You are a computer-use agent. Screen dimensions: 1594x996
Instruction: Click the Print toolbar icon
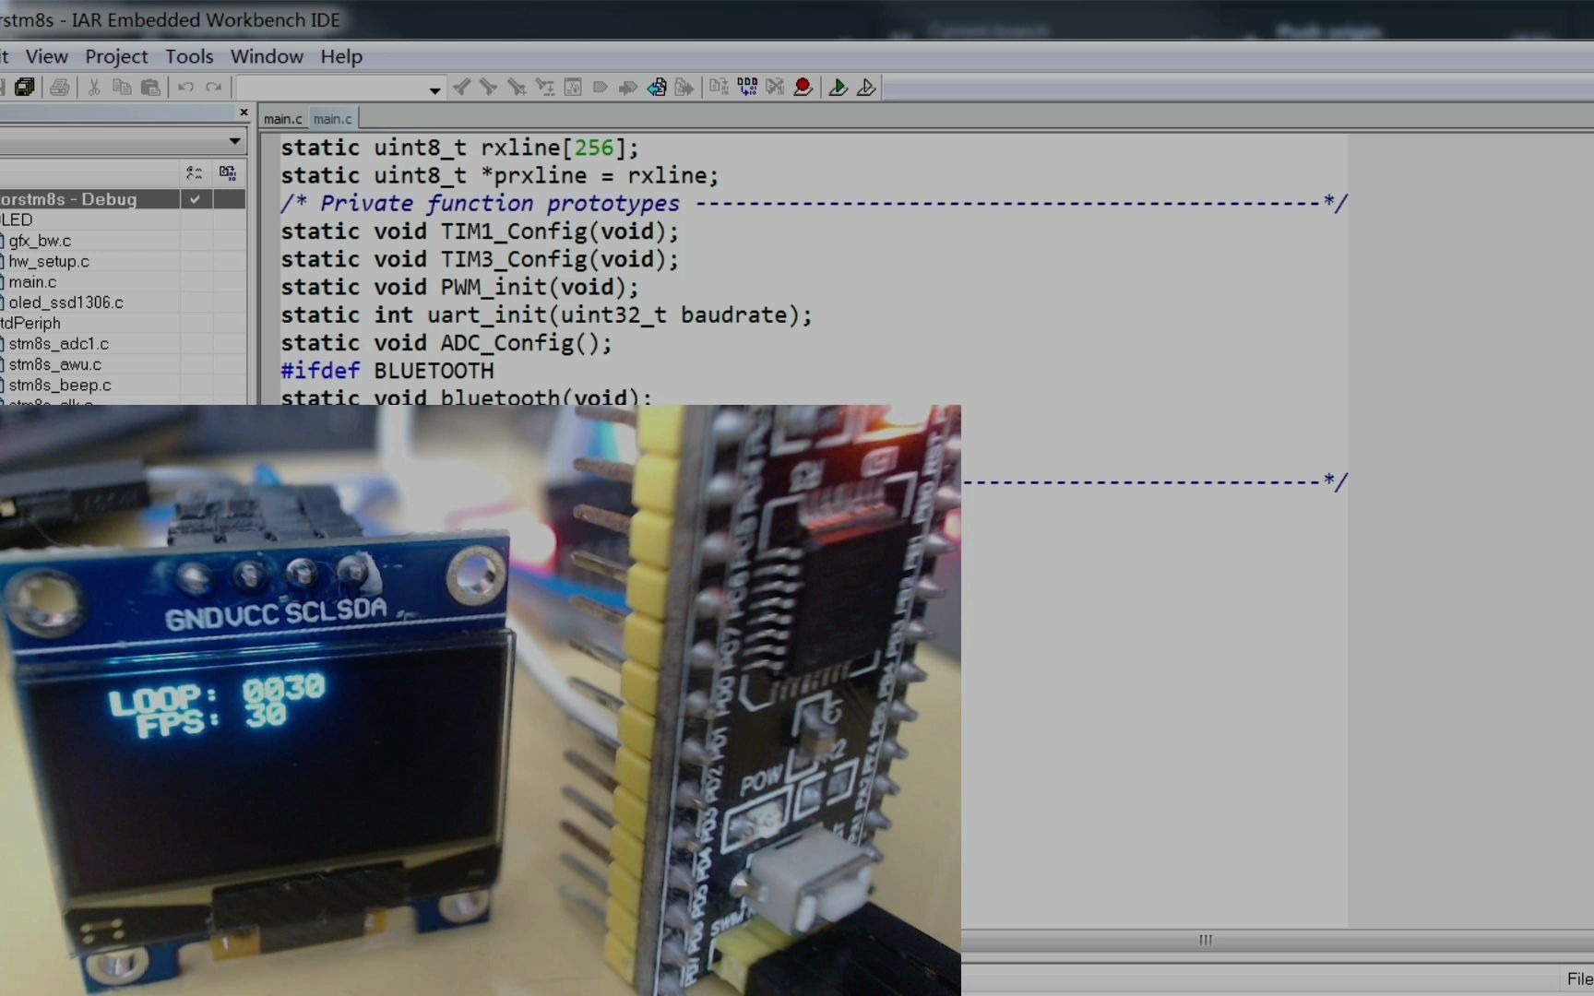pos(60,87)
